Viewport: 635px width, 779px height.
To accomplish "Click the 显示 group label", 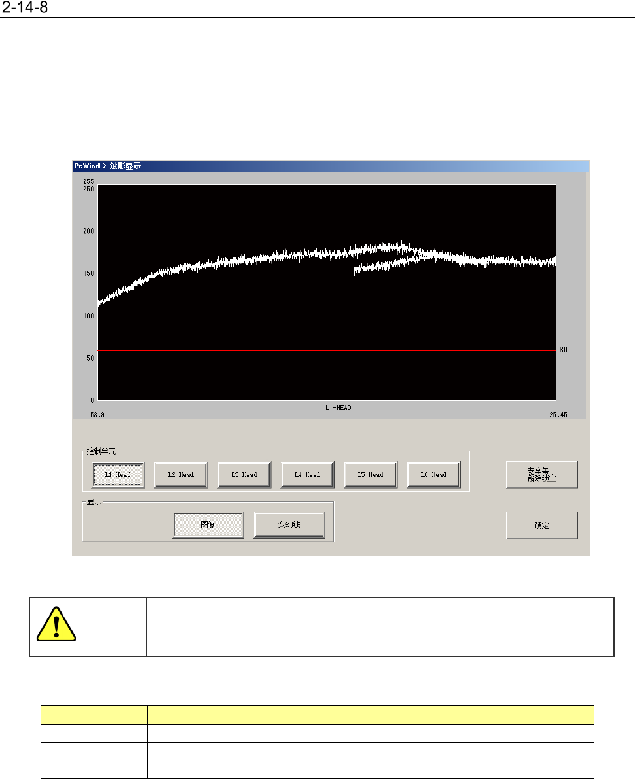I will 94,502.
